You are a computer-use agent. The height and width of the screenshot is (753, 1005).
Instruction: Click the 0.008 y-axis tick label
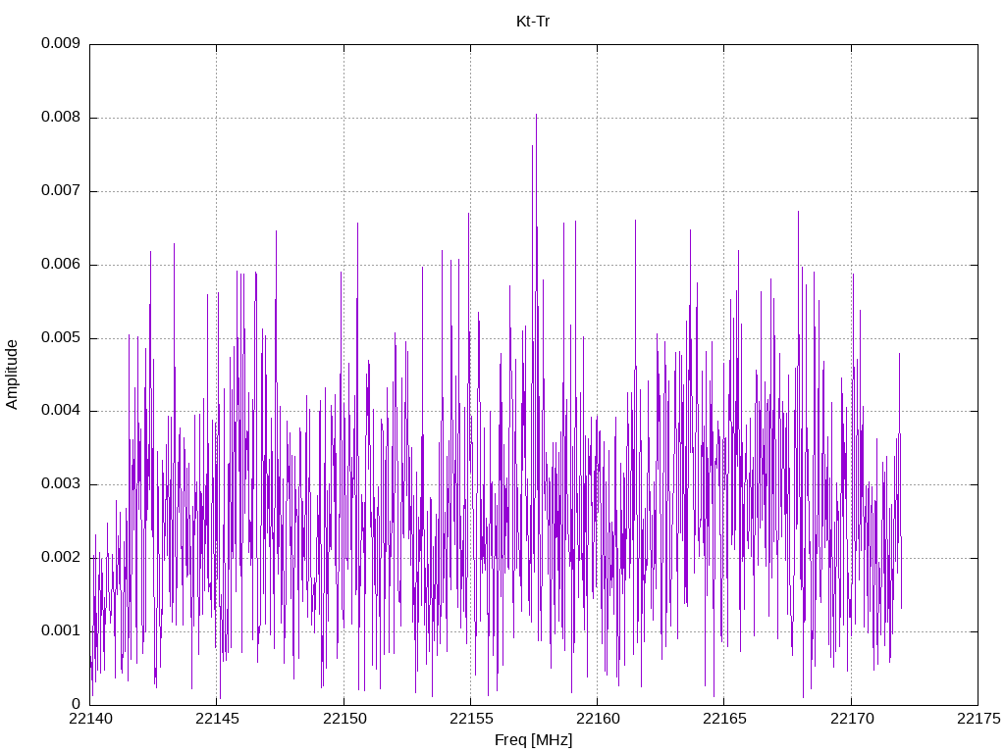[x=61, y=118]
